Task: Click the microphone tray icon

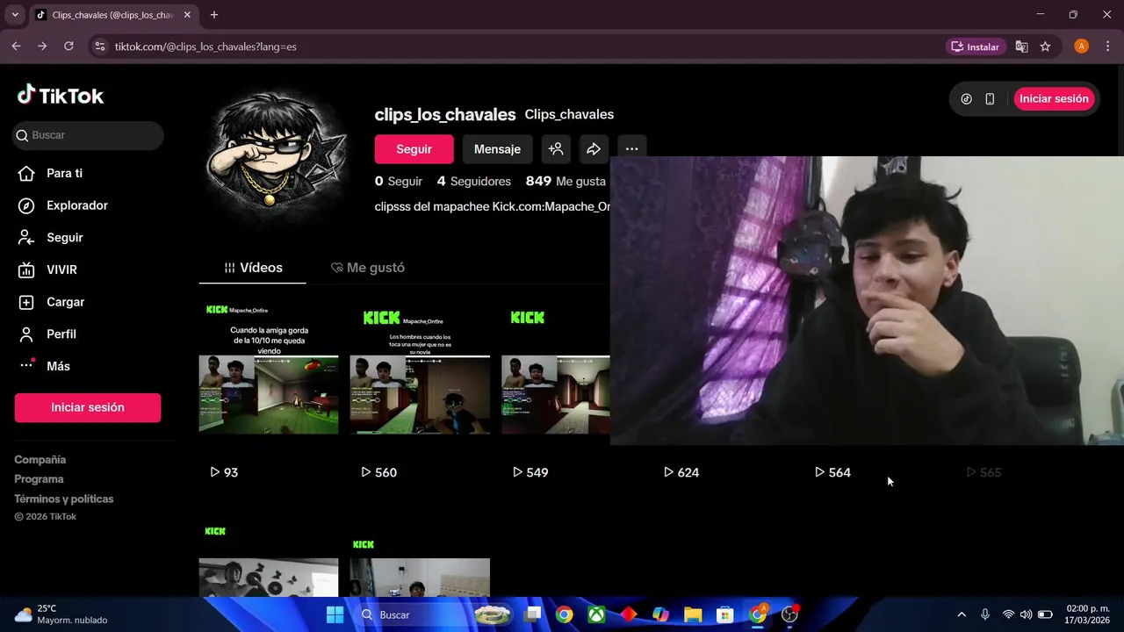Action: (985, 614)
